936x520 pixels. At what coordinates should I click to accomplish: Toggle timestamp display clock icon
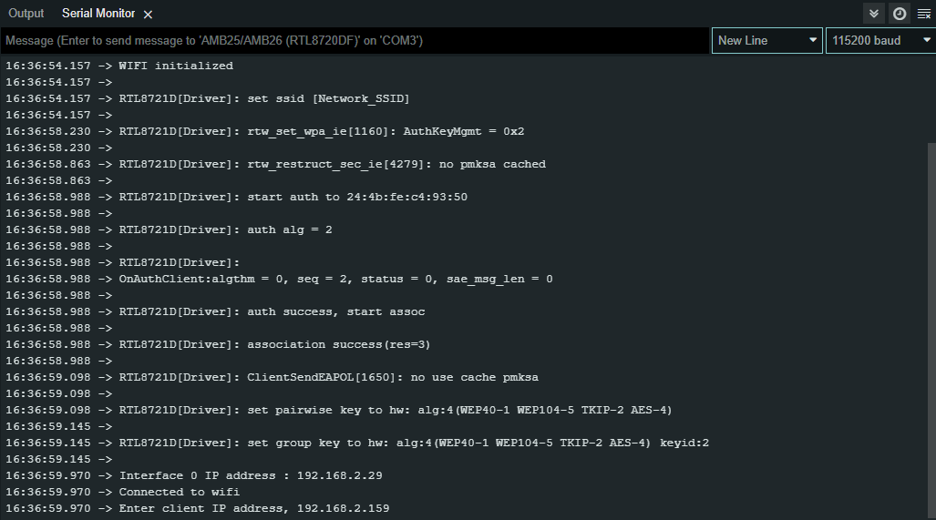(899, 14)
